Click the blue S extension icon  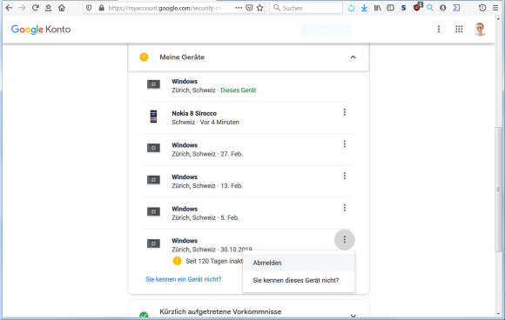coord(403,8)
